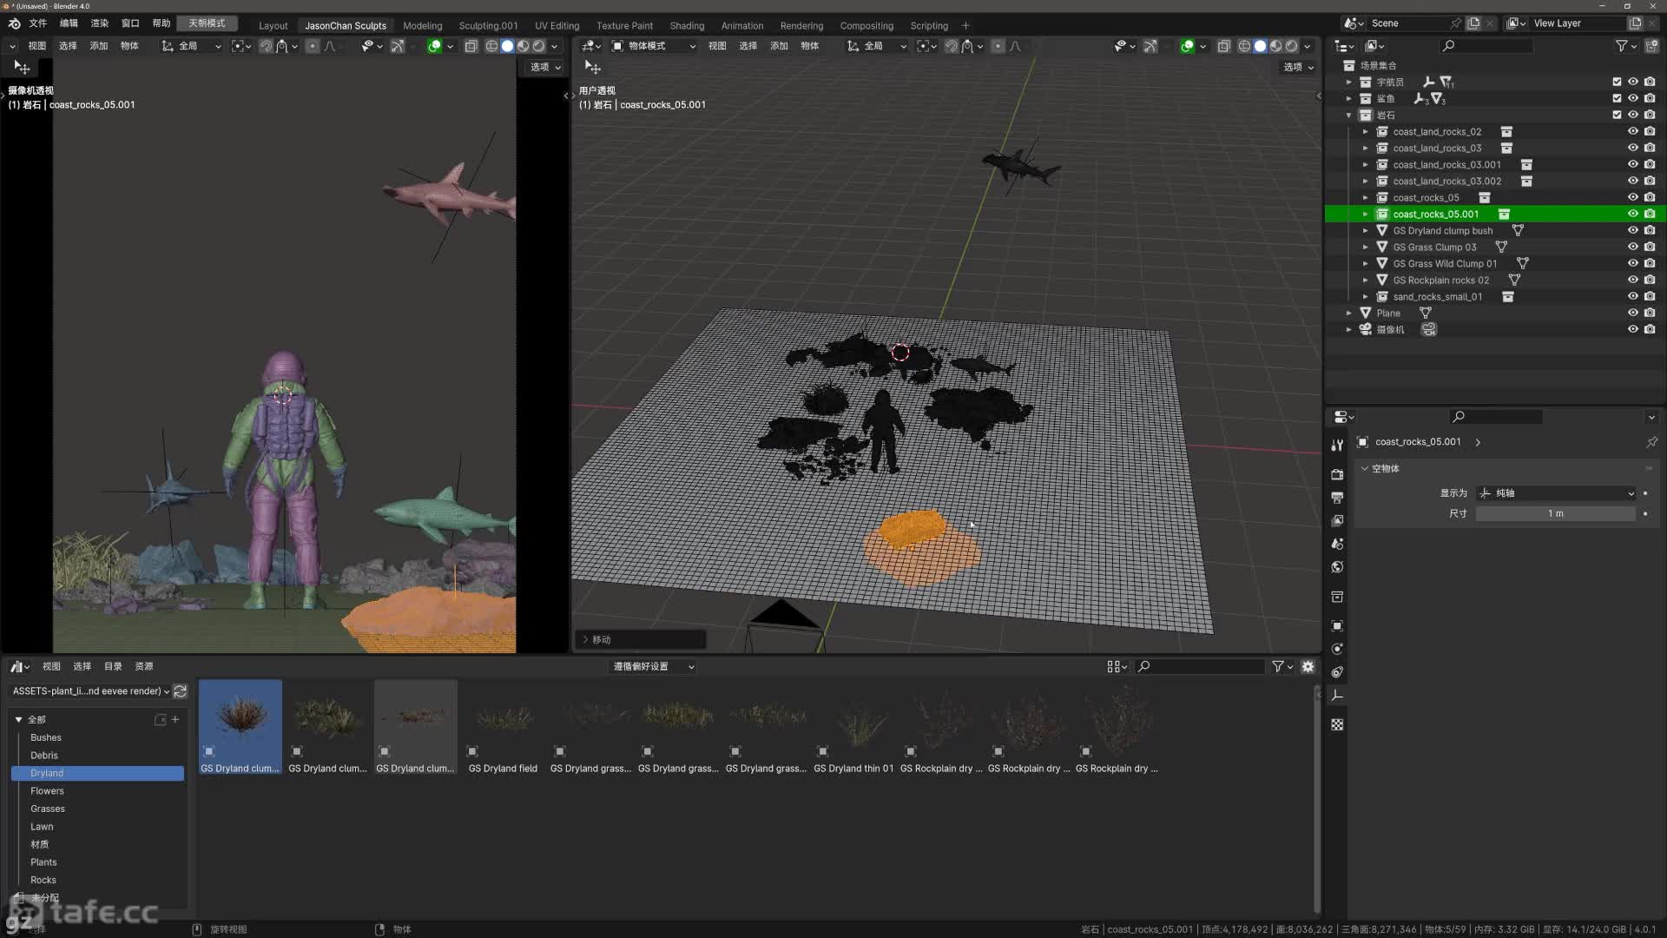Open the 渲染 menu
Screen dimensions: 1667x938
100,23
